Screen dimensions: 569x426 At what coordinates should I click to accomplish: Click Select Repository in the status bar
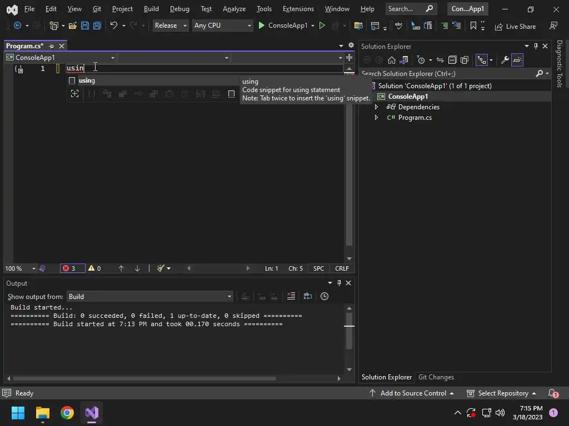tap(501, 393)
